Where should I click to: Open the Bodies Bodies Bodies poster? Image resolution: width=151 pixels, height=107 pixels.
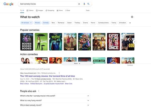coord(27,42)
